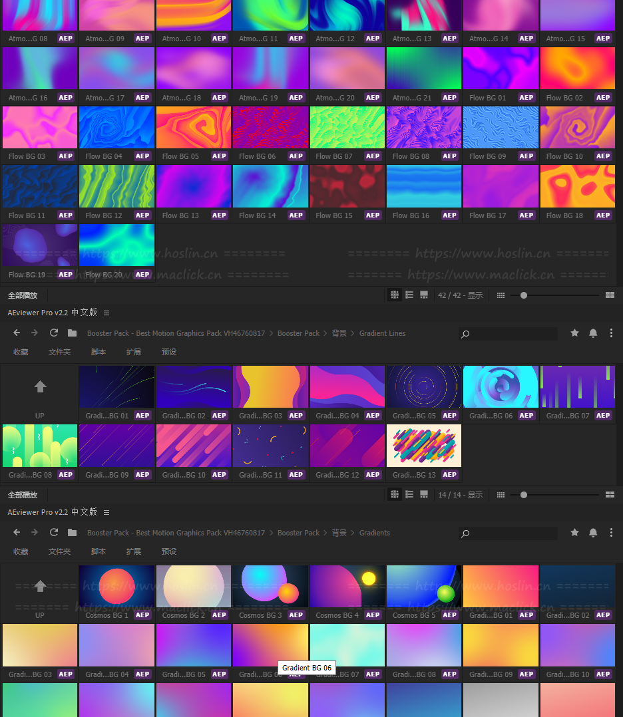This screenshot has height=717, width=623.
Task: Click 全部播放 button above Gradients panel
Action: [x=23, y=495]
